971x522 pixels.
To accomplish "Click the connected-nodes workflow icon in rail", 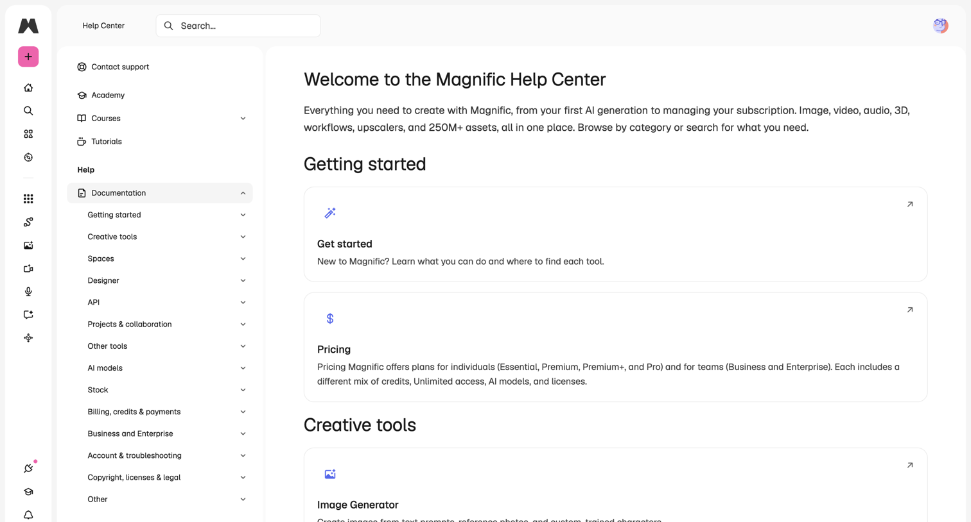I will [x=28, y=222].
